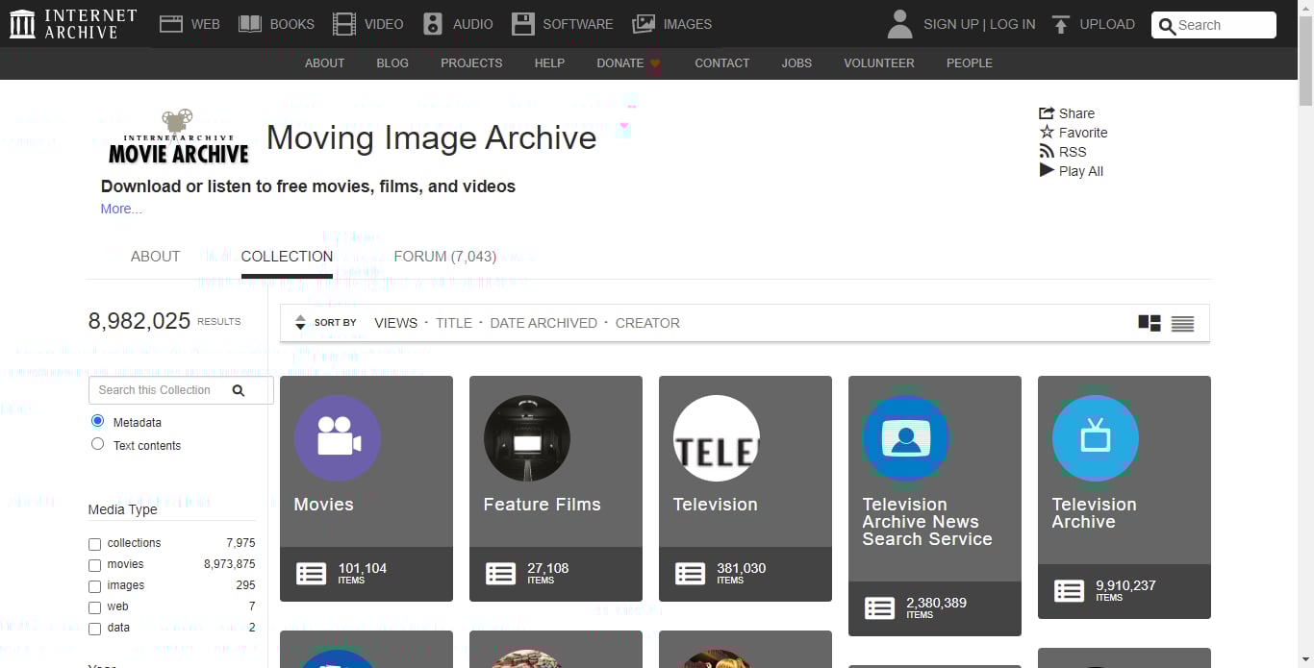Click the Sign Up link
The height and width of the screenshot is (668, 1314).
point(951,24)
